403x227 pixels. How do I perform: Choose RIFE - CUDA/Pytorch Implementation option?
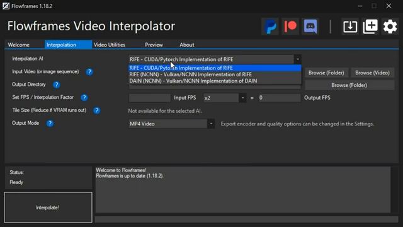pyautogui.click(x=215, y=68)
